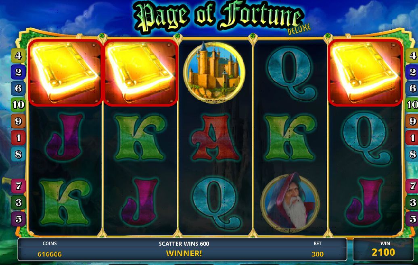Viewport: 418px width, 265px height.
Task: Select payline 2 marker on the right side
Action: click(412, 72)
